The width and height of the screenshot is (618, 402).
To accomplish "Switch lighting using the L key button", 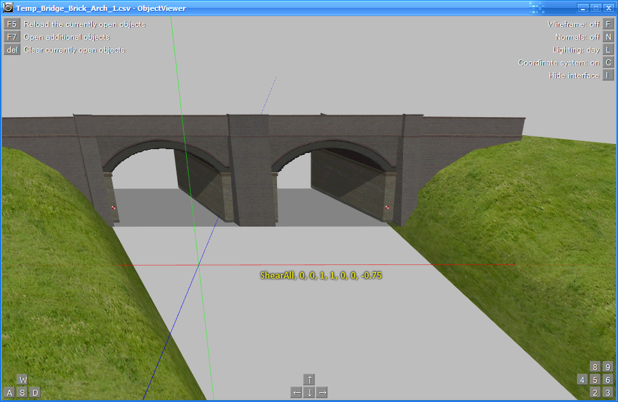I will coord(608,50).
